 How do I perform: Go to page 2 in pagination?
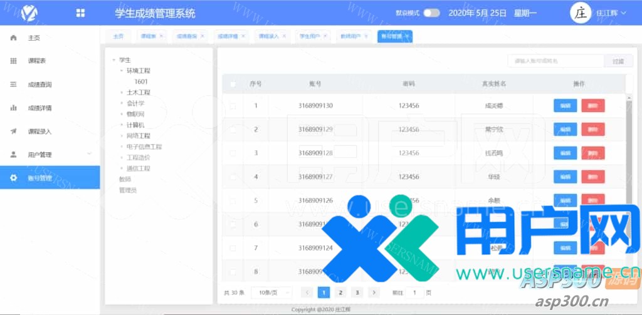click(340, 292)
